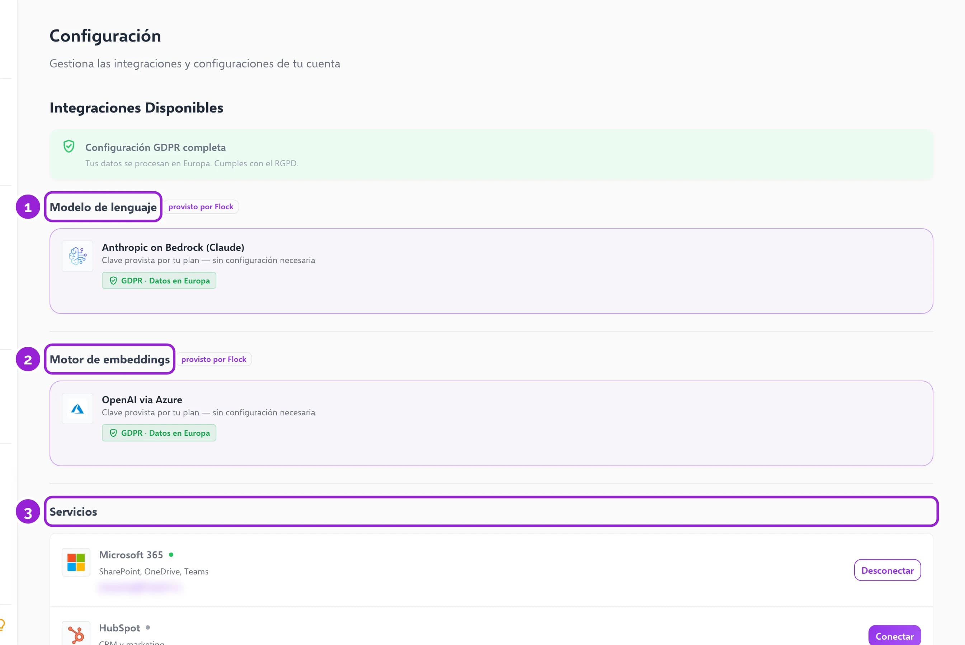Click 'SharePoint, OneDrive, Teams' description

coord(154,572)
